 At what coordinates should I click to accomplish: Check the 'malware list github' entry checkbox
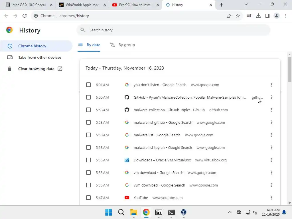pyautogui.click(x=88, y=122)
